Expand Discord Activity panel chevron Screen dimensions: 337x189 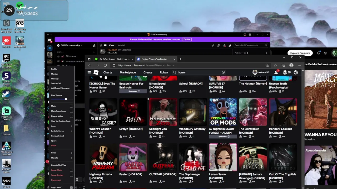point(266,53)
